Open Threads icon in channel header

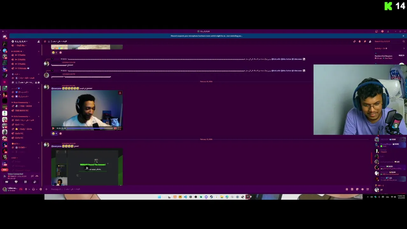(355, 41)
